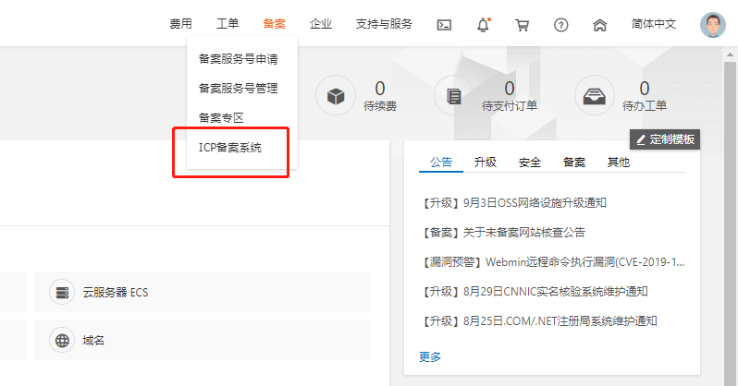Image resolution: width=738 pixels, height=386 pixels.
Task: Click the 域名 globe icon
Action: pyautogui.click(x=62, y=341)
